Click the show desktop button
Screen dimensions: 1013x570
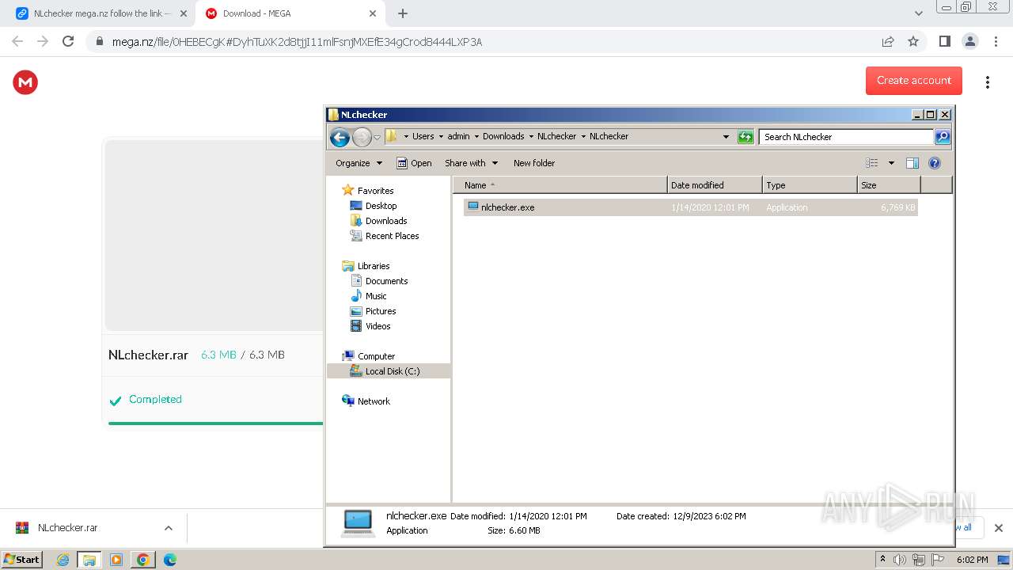pyautogui.click(x=1004, y=560)
